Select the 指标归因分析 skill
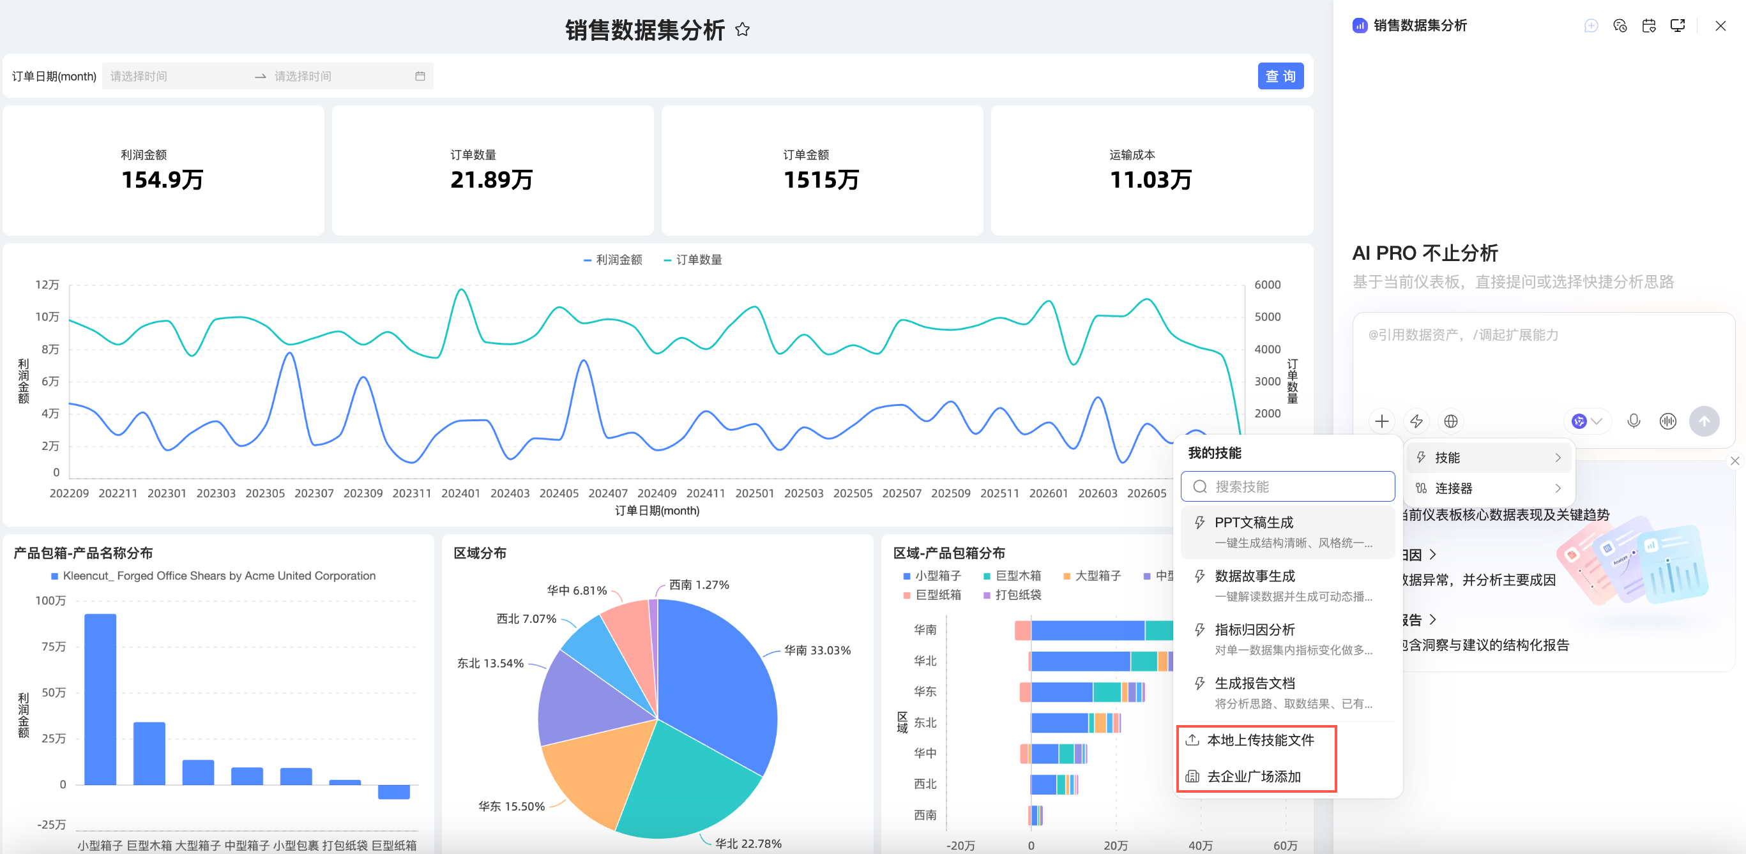Image resolution: width=1746 pixels, height=854 pixels. point(1287,640)
